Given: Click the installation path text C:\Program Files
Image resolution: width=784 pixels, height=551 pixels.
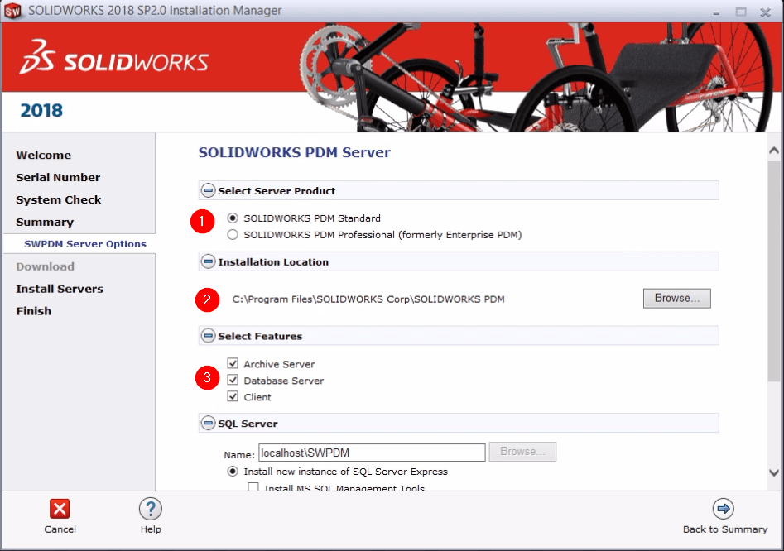Looking at the screenshot, I should coord(368,299).
